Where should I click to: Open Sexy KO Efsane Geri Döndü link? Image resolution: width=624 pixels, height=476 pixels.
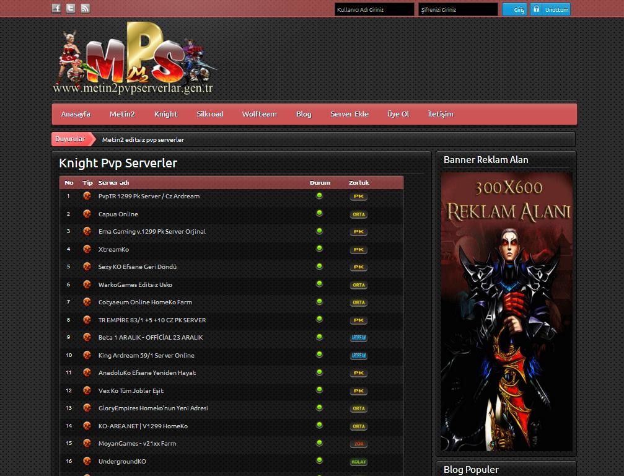click(x=138, y=267)
